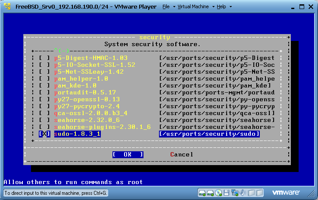Click the 'press Ctrl+G' status message

(55, 193)
